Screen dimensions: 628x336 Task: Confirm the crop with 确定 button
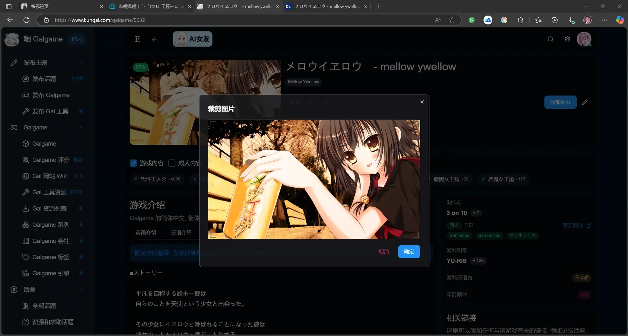point(409,252)
